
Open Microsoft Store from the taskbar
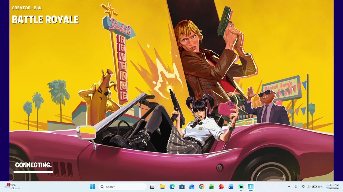182,187
